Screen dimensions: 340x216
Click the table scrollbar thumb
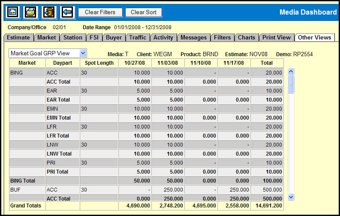(x=291, y=84)
